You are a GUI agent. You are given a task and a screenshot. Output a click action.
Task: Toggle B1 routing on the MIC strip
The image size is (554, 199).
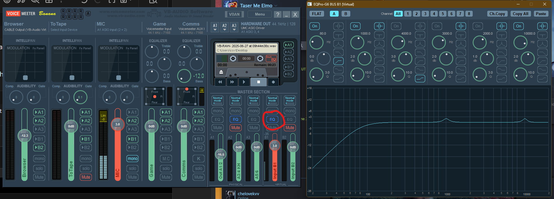click(133, 139)
